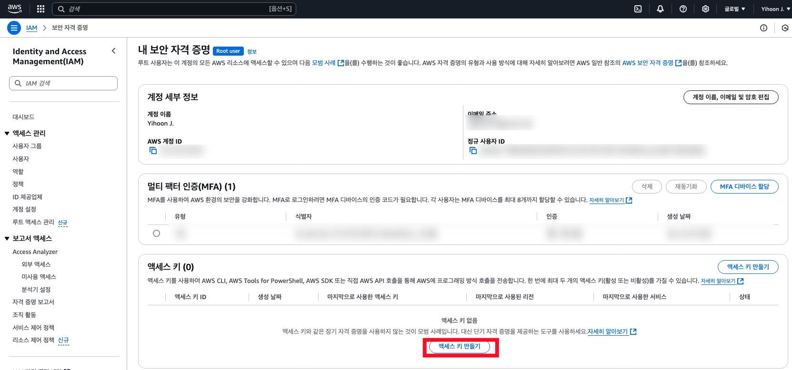Viewport: 792px width, 370px height.
Task: Open 사용자 그룹 in sidebar
Action: tap(27, 146)
